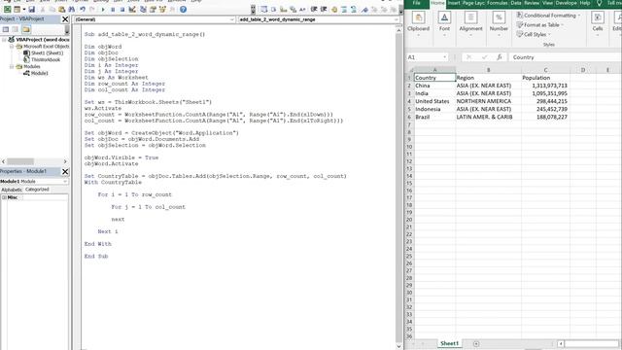Open the Excel Data ribbon tab
Viewport: 622px width, 350px height.
pos(516,3)
